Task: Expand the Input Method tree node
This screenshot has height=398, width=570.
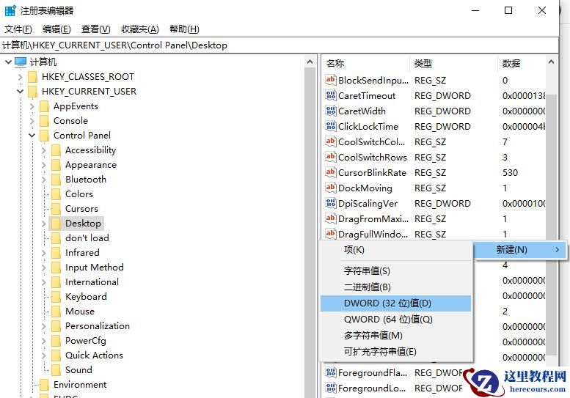Action: pyautogui.click(x=43, y=268)
